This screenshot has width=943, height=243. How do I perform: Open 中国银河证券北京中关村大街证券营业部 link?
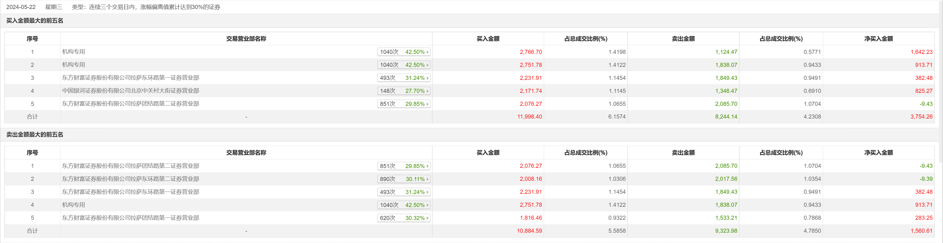[131, 91]
